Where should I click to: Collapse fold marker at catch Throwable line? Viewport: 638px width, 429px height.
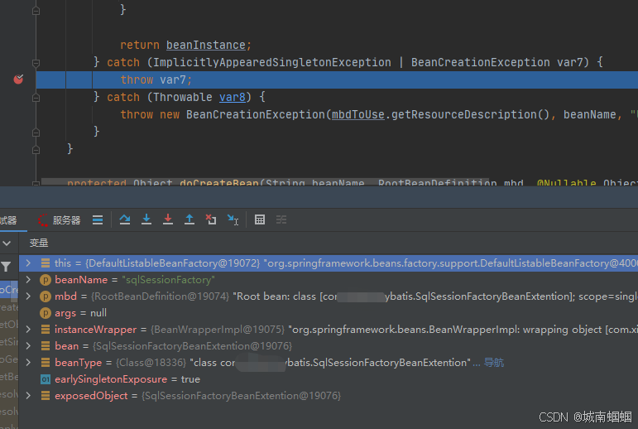(x=36, y=98)
